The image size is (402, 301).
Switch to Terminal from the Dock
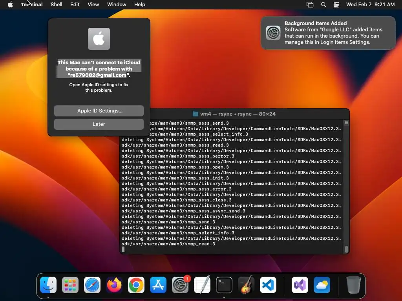click(x=224, y=285)
